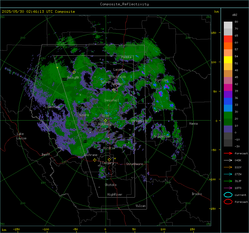Click the 10 dBZ slate-blue swatch
The width and height of the screenshot is (249, 233).
(228, 129)
